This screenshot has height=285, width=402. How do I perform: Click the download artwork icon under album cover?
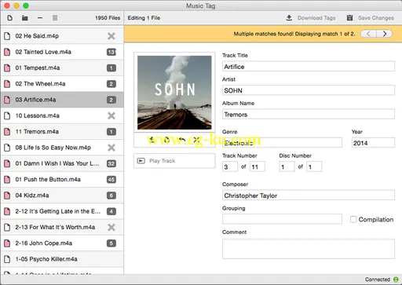[x=152, y=140]
